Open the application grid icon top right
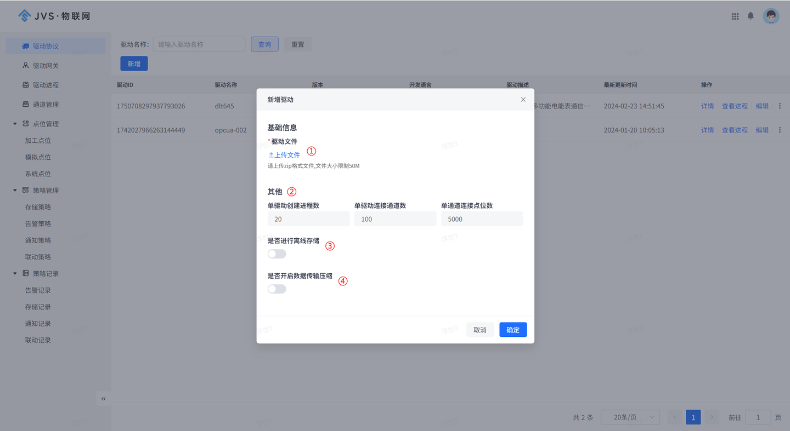 click(x=735, y=16)
